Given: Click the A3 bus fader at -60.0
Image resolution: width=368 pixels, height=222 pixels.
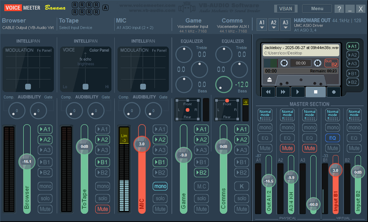Looking at the screenshot, I should point(313,204).
